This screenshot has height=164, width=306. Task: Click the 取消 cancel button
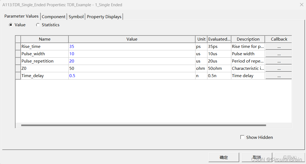coord(257,157)
